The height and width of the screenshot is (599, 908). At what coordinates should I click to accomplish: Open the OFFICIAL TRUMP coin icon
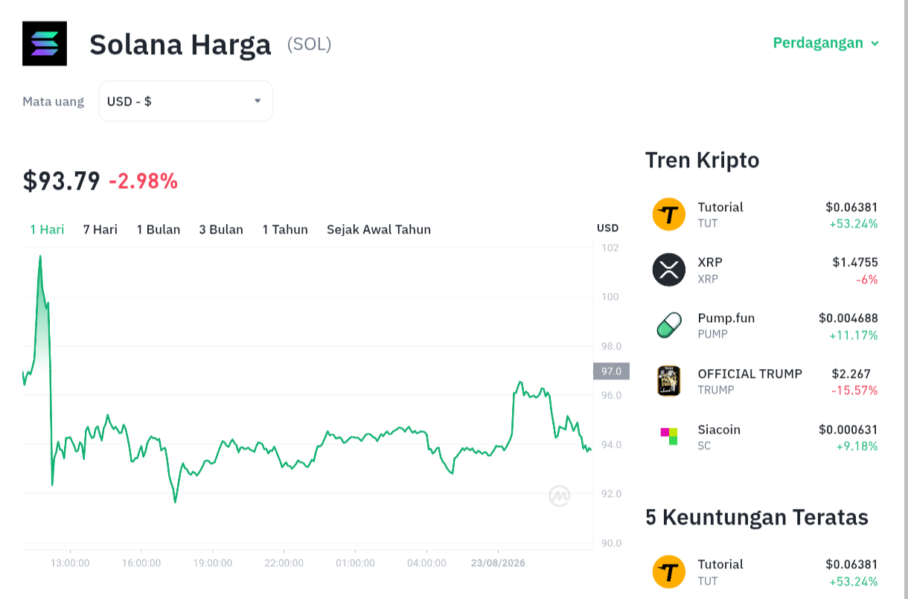(x=668, y=381)
